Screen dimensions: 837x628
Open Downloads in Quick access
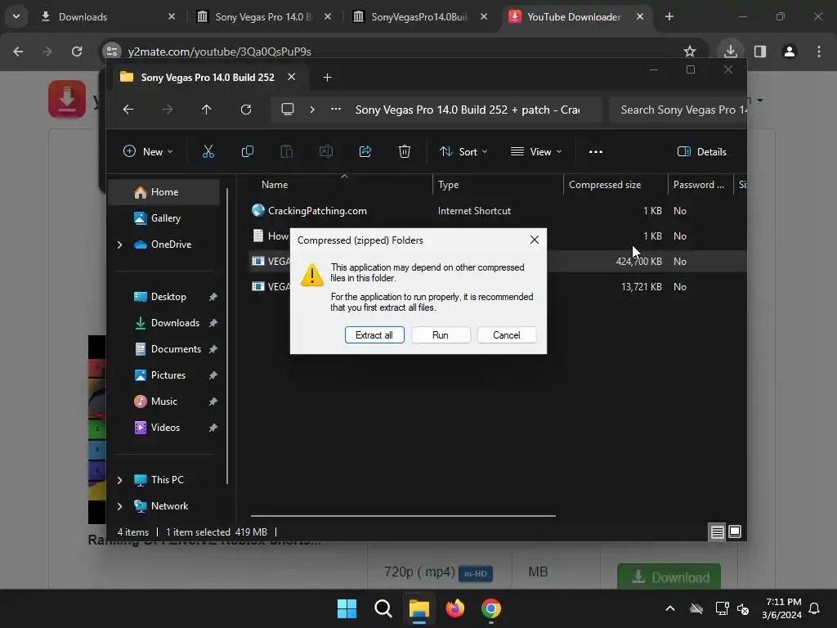175,322
